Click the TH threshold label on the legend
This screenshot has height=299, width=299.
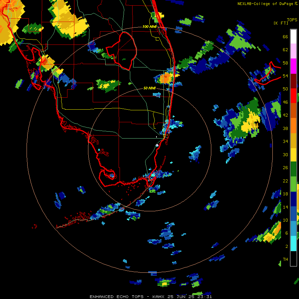pos(285,259)
